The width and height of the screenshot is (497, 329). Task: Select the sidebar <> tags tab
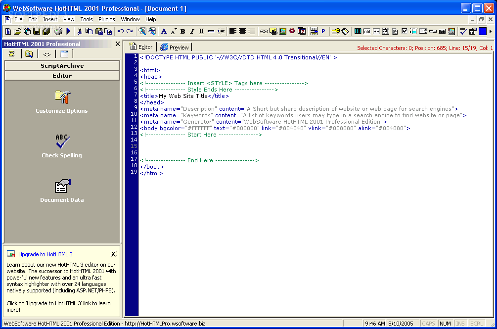click(x=47, y=54)
